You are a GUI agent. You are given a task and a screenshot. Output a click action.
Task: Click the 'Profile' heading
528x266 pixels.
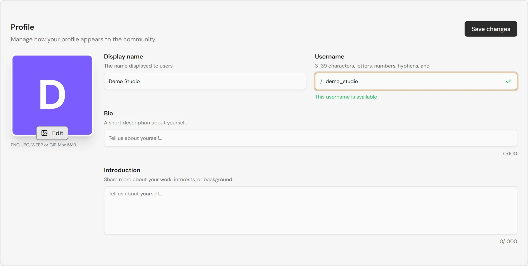22,27
